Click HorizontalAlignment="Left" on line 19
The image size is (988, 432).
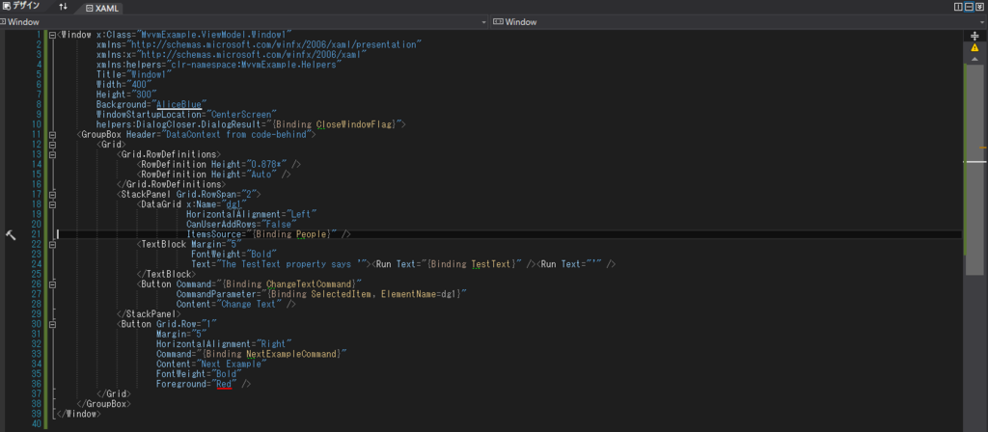(252, 214)
